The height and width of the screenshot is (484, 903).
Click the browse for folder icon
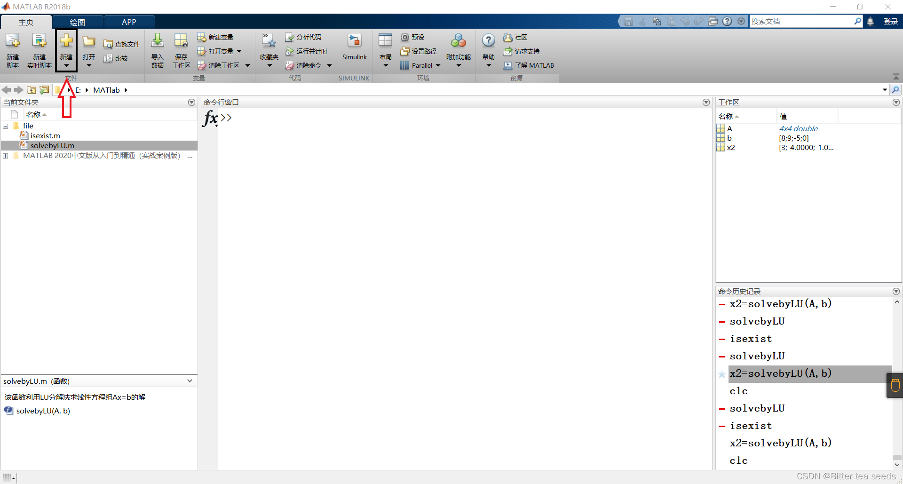44,90
